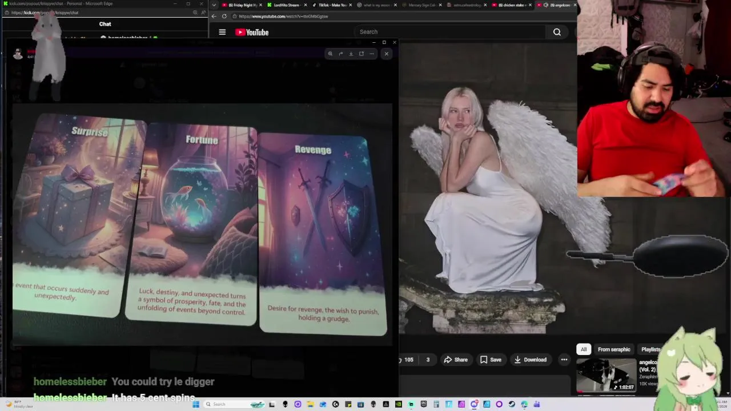Click the YouTube search magnifier button

pos(557,32)
